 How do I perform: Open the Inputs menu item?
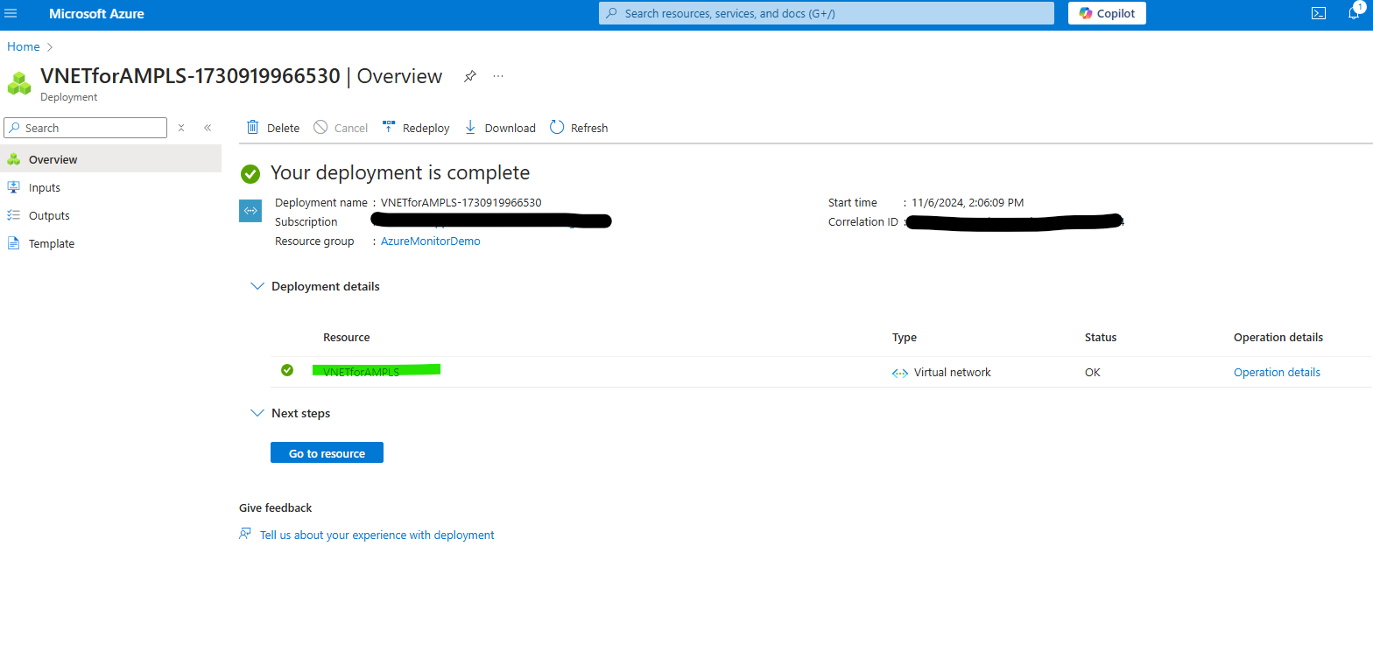pos(45,187)
